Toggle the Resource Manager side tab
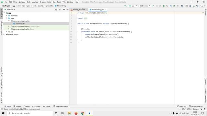The image size is (207, 116). pos(2,28)
